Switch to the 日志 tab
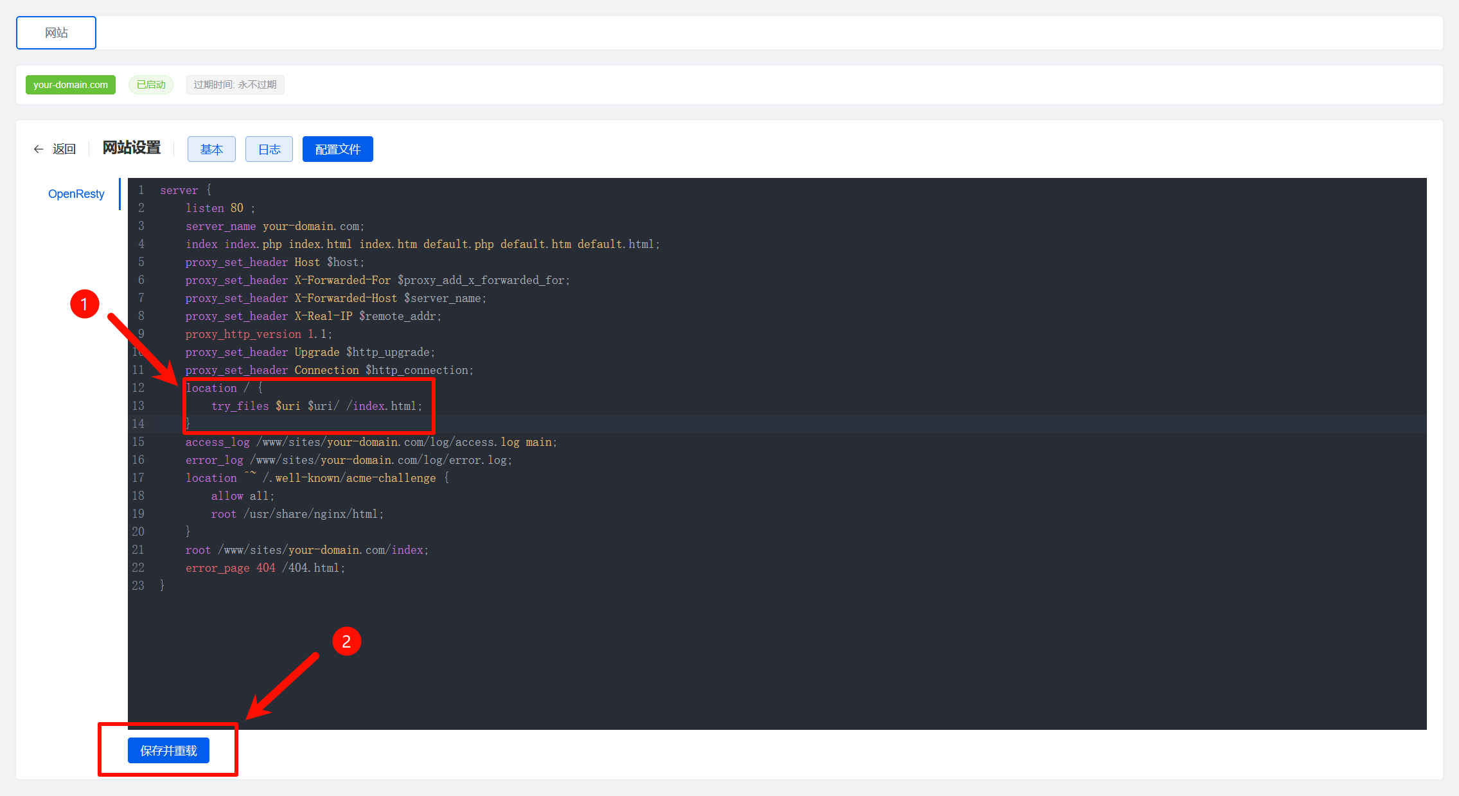 tap(269, 149)
